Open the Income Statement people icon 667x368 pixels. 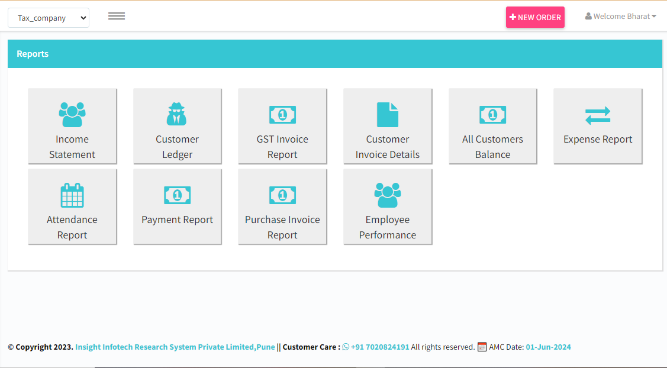coord(72,114)
